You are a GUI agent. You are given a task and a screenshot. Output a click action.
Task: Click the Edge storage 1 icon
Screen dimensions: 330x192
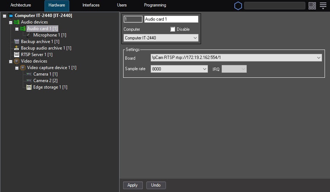(29, 87)
